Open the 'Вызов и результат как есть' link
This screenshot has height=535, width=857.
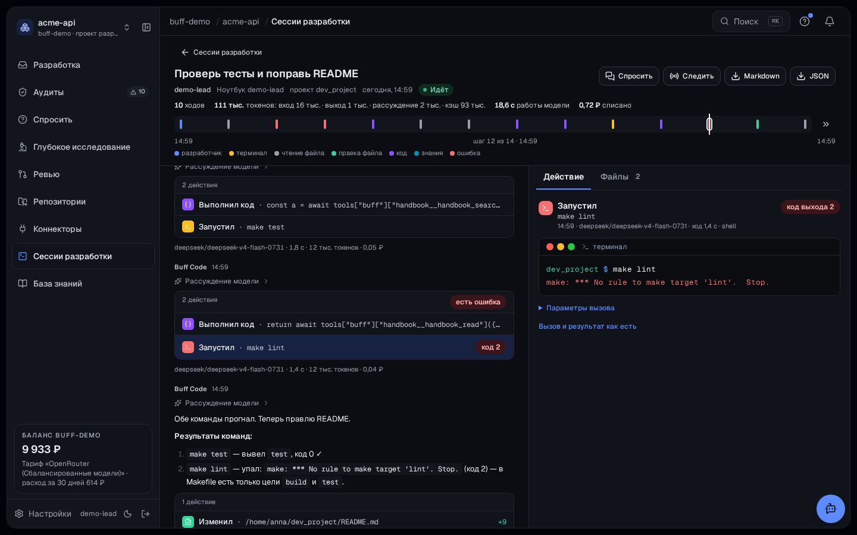tap(587, 326)
